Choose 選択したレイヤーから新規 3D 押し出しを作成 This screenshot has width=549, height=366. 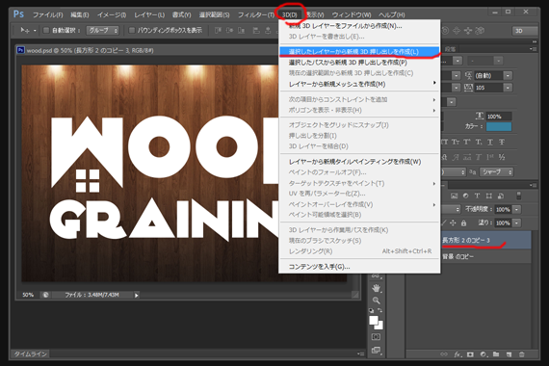tap(359, 52)
